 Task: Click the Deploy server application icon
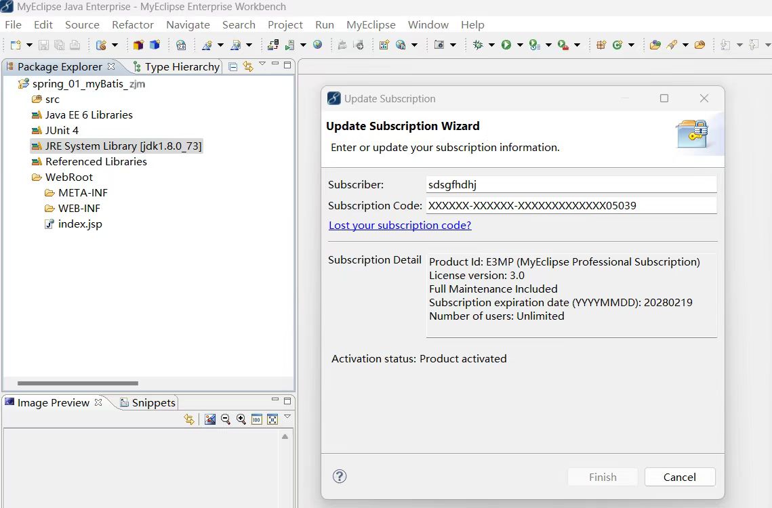[x=273, y=45]
